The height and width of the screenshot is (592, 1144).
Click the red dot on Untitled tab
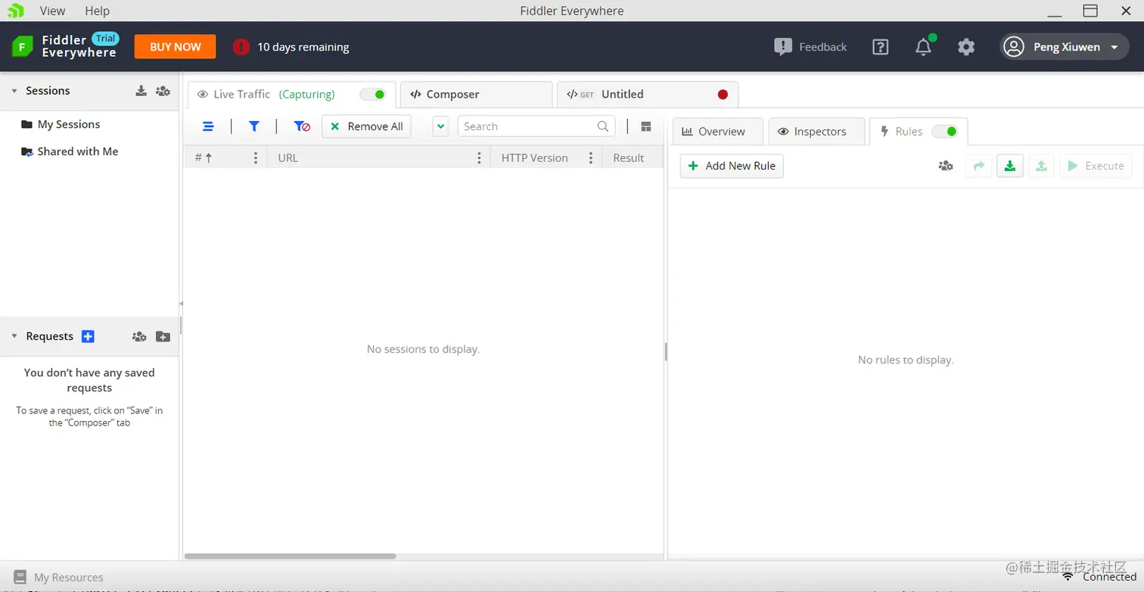tap(723, 95)
